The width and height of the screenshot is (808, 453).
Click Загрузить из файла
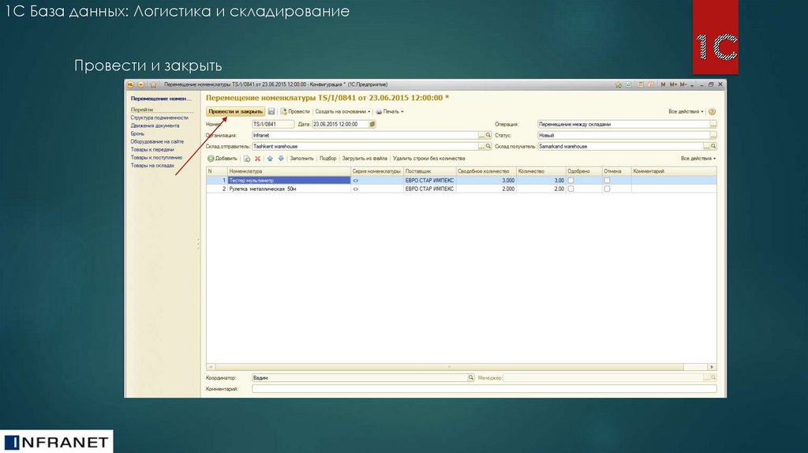(x=365, y=158)
